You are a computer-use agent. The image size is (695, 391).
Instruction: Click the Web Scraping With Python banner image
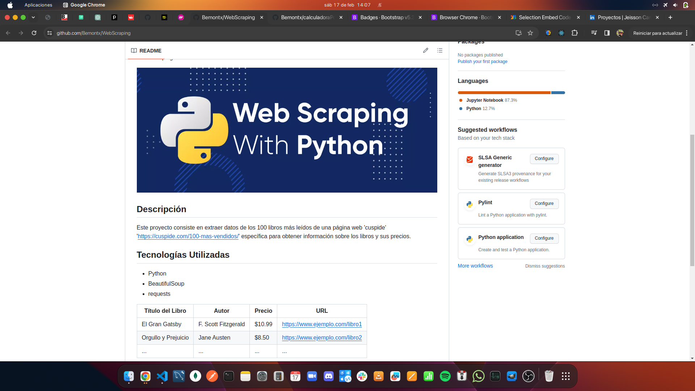click(287, 130)
